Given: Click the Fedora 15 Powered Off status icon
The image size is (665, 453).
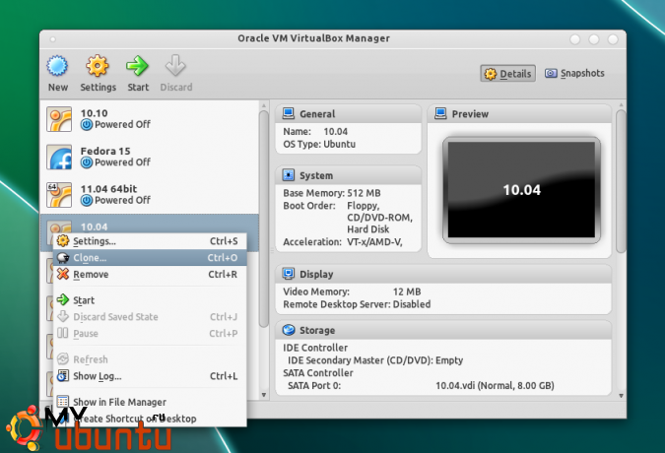Looking at the screenshot, I should (x=87, y=162).
